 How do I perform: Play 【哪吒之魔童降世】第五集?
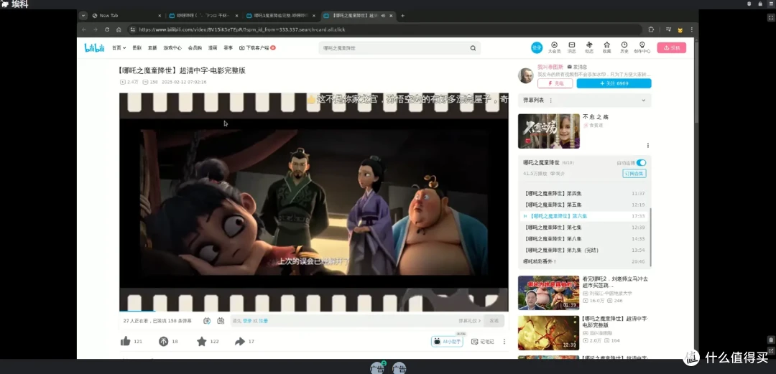[584, 205]
